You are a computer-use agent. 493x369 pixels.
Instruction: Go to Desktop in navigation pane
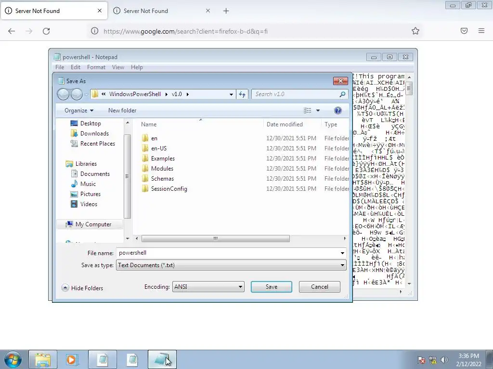tap(91, 123)
